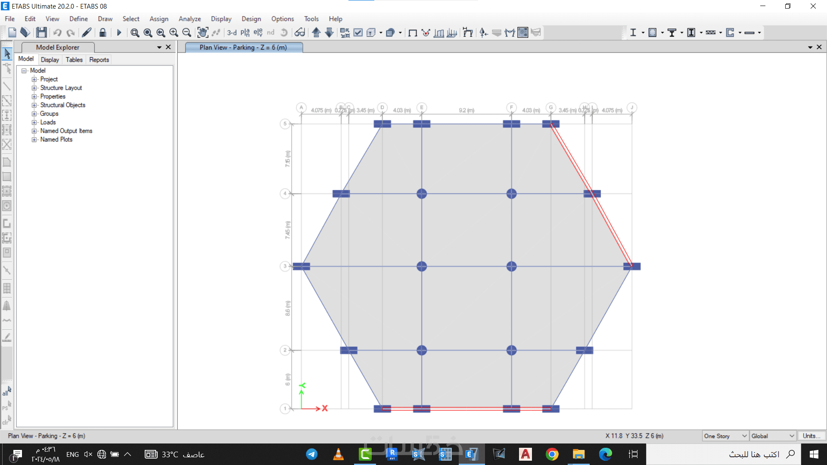The width and height of the screenshot is (827, 465).
Task: Click the Run Analysis play icon
Action: click(x=119, y=32)
